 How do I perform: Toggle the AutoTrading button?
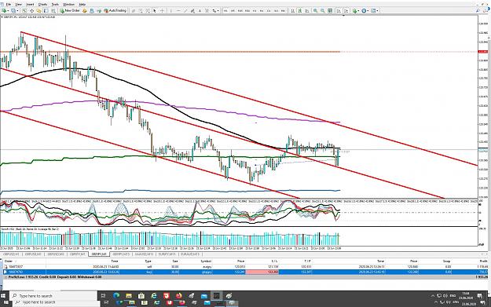(x=115, y=11)
